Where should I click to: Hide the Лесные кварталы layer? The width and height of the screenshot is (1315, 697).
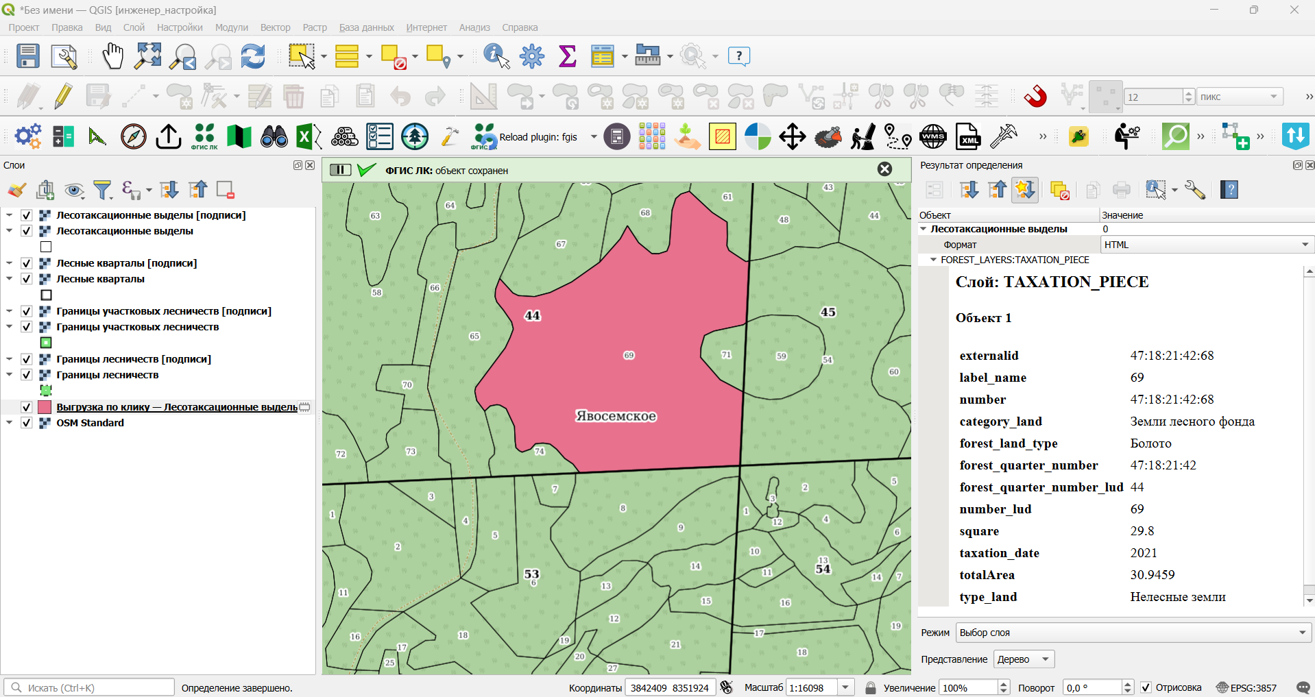(27, 279)
